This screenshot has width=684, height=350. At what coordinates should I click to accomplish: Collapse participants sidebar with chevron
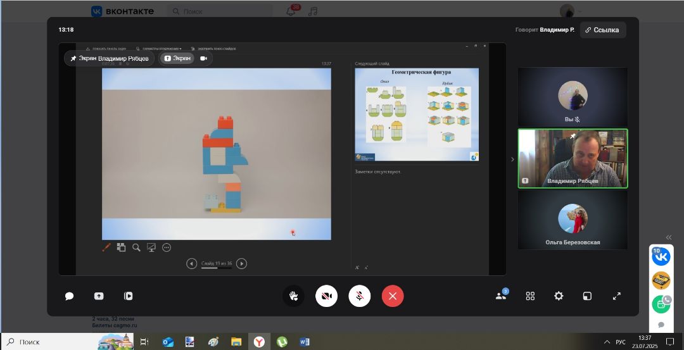tap(512, 159)
